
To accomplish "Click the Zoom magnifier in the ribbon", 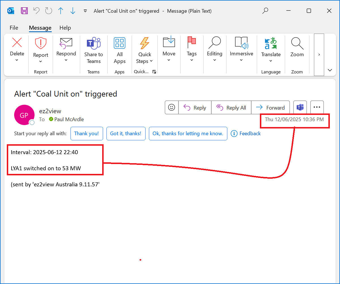I will tap(297, 43).
